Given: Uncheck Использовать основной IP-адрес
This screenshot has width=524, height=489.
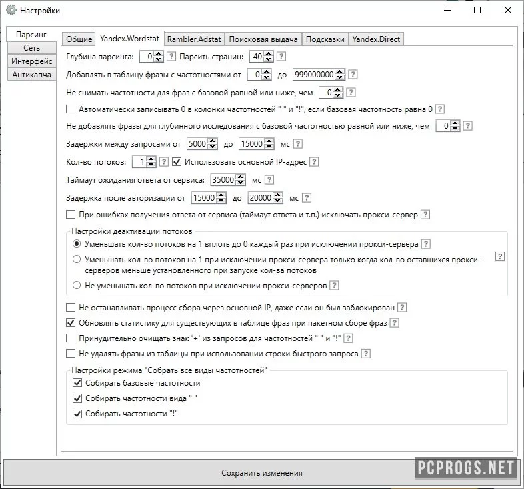Looking at the screenshot, I should (x=177, y=162).
